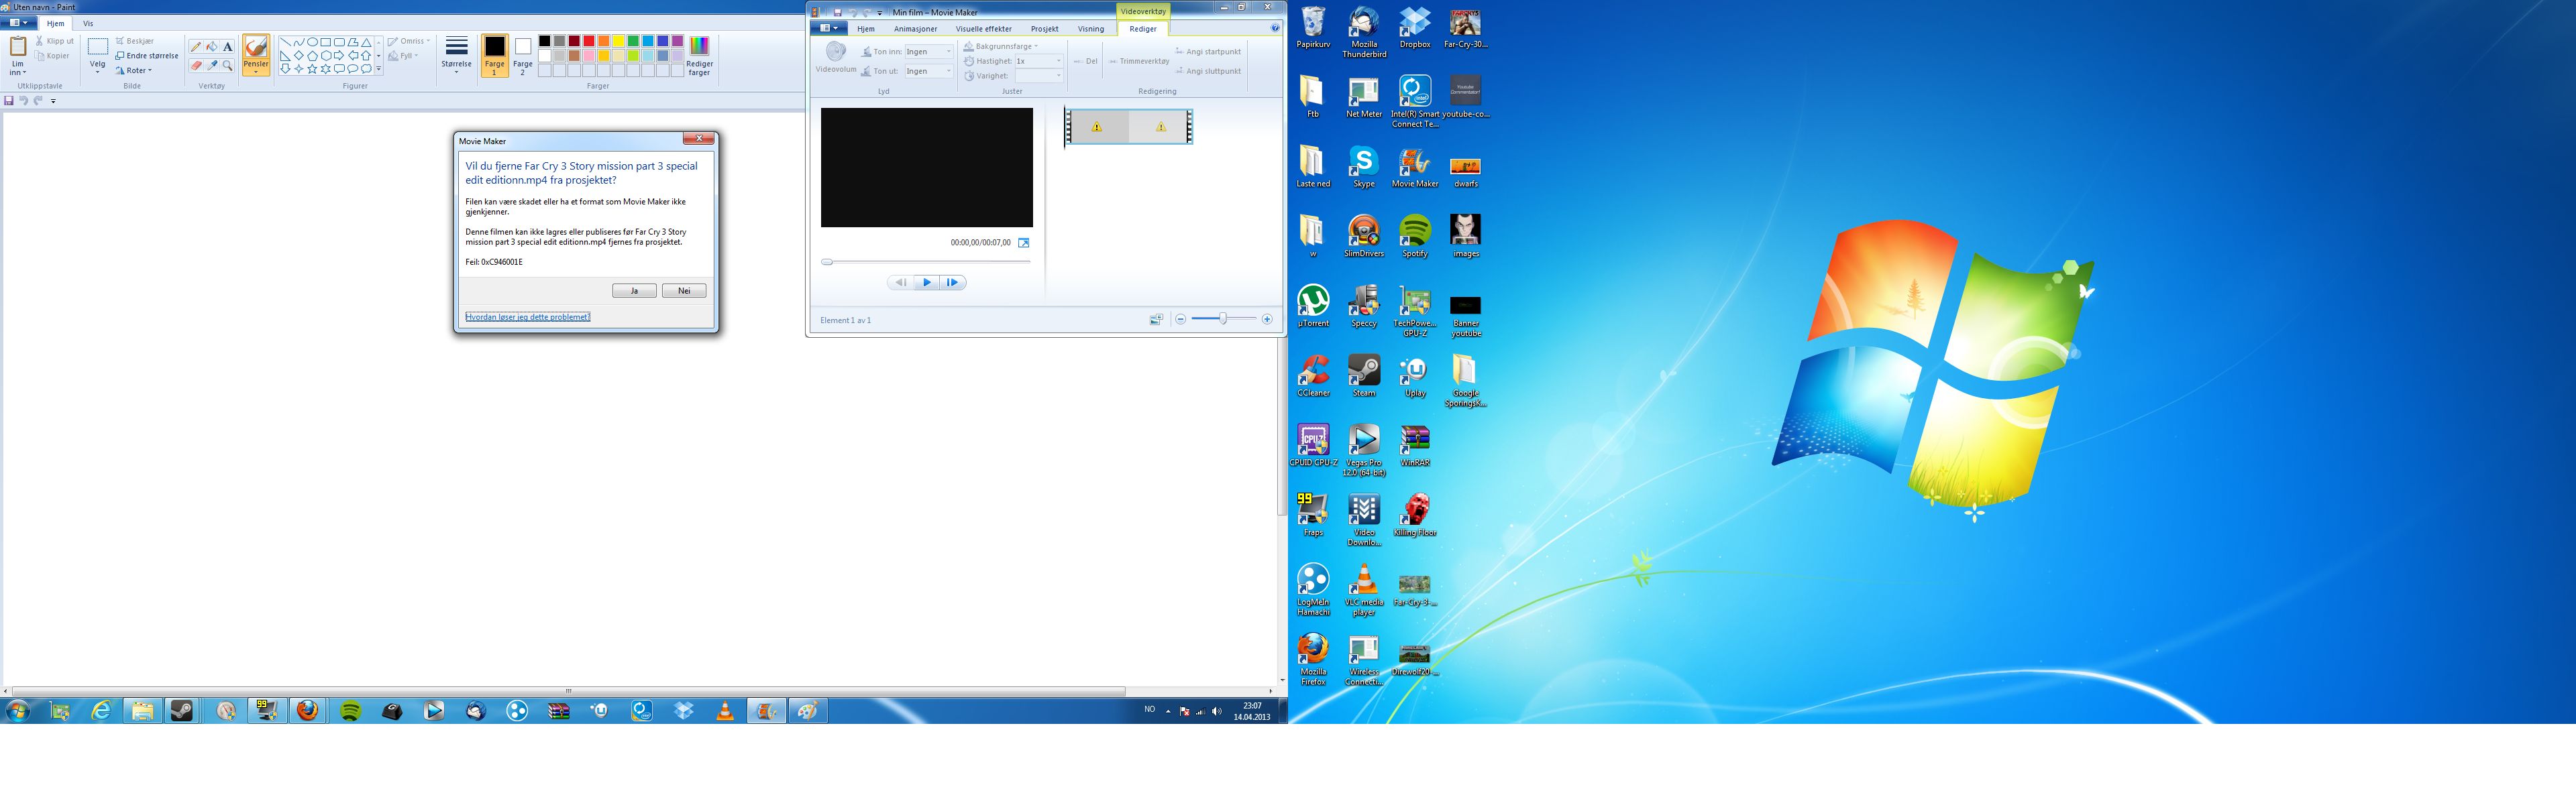Viewport: 2576px width, 799px height.
Task: Select the Text tool in Paint
Action: tap(228, 47)
